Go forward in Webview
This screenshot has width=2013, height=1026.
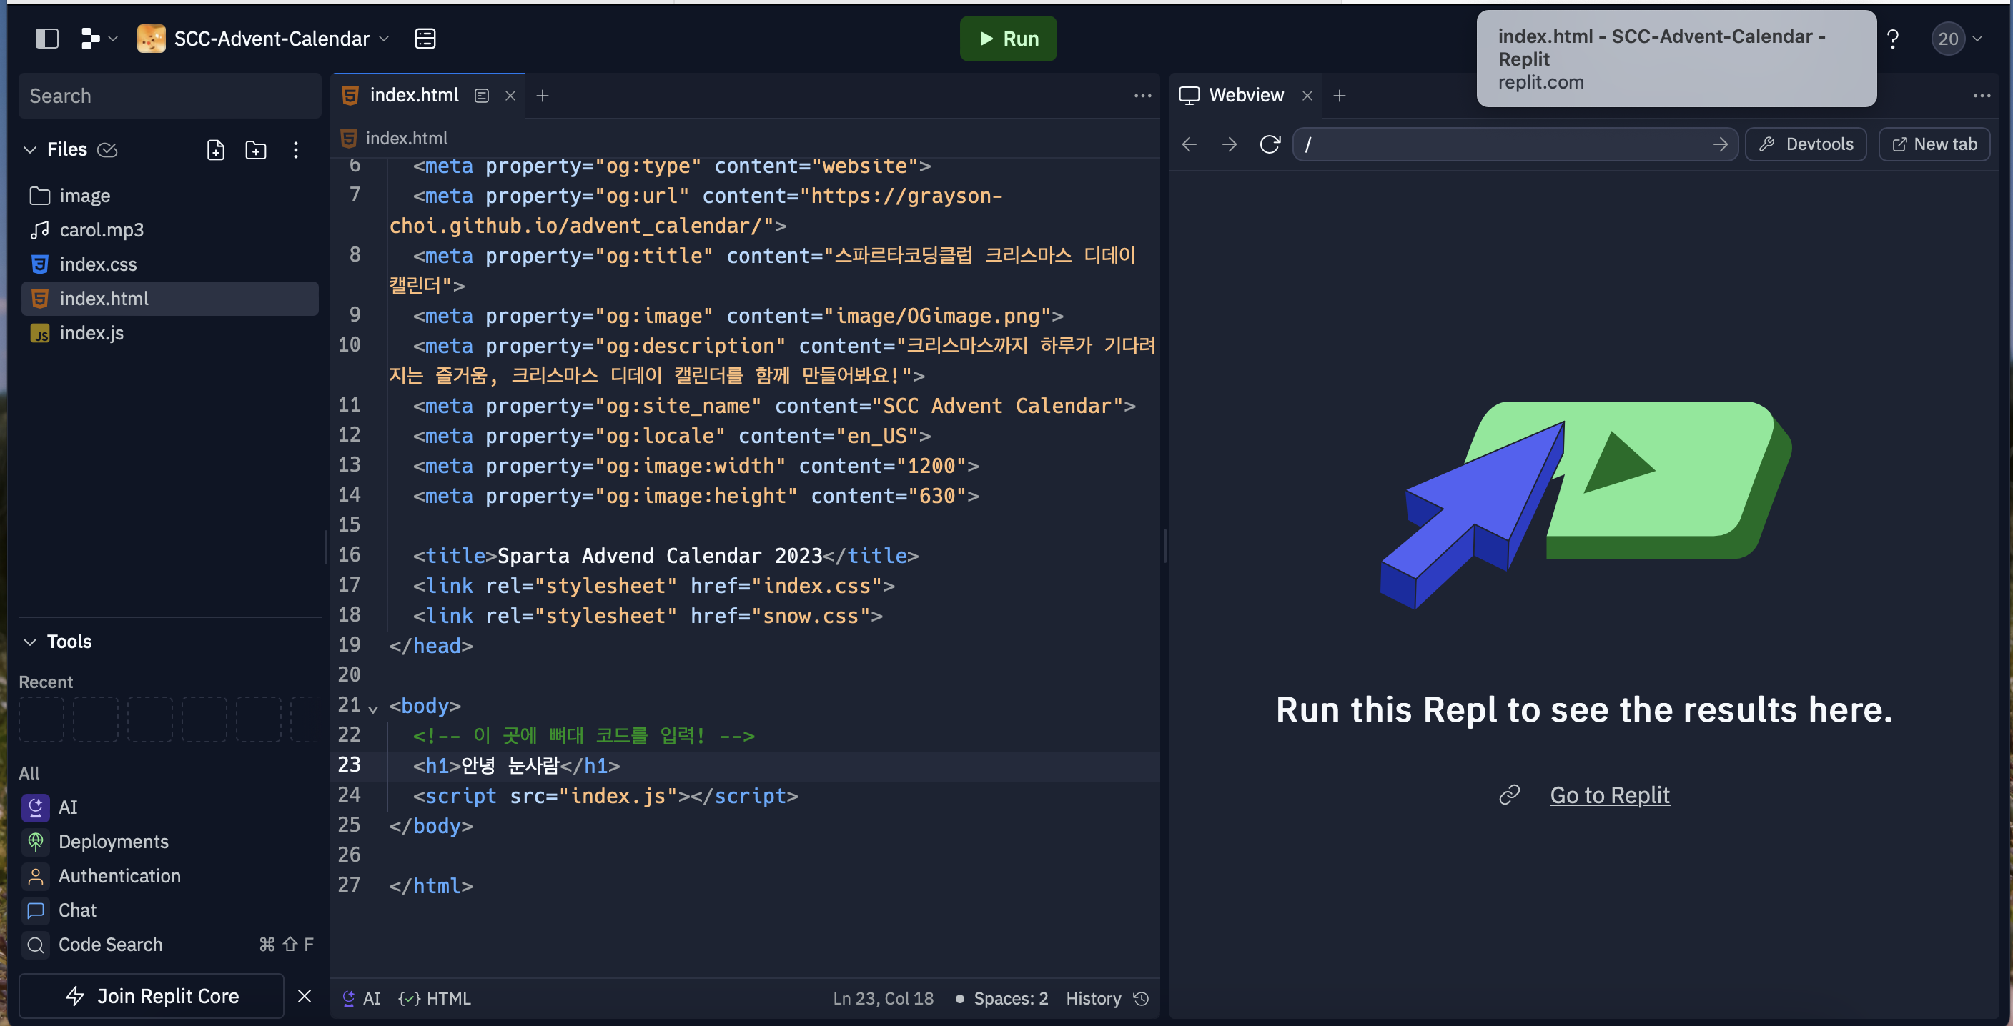coord(1230,144)
